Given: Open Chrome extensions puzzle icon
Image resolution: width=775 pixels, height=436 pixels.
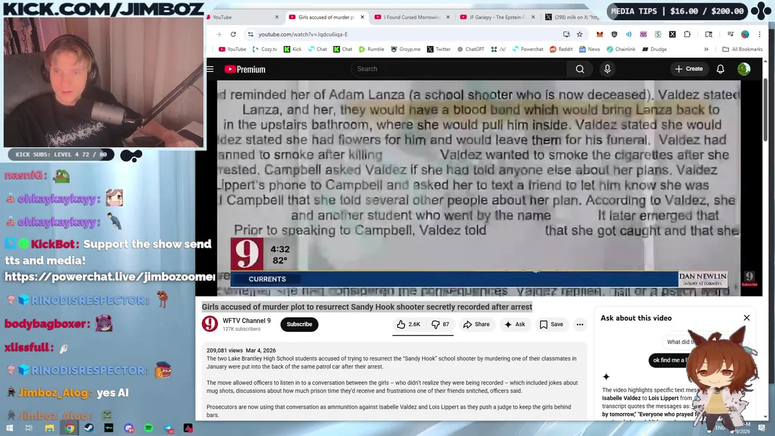Looking at the screenshot, I should (x=687, y=35).
